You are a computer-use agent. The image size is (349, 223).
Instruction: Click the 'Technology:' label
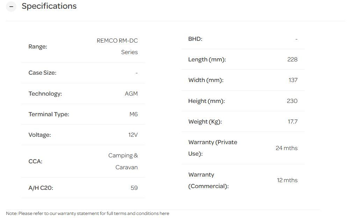click(45, 94)
